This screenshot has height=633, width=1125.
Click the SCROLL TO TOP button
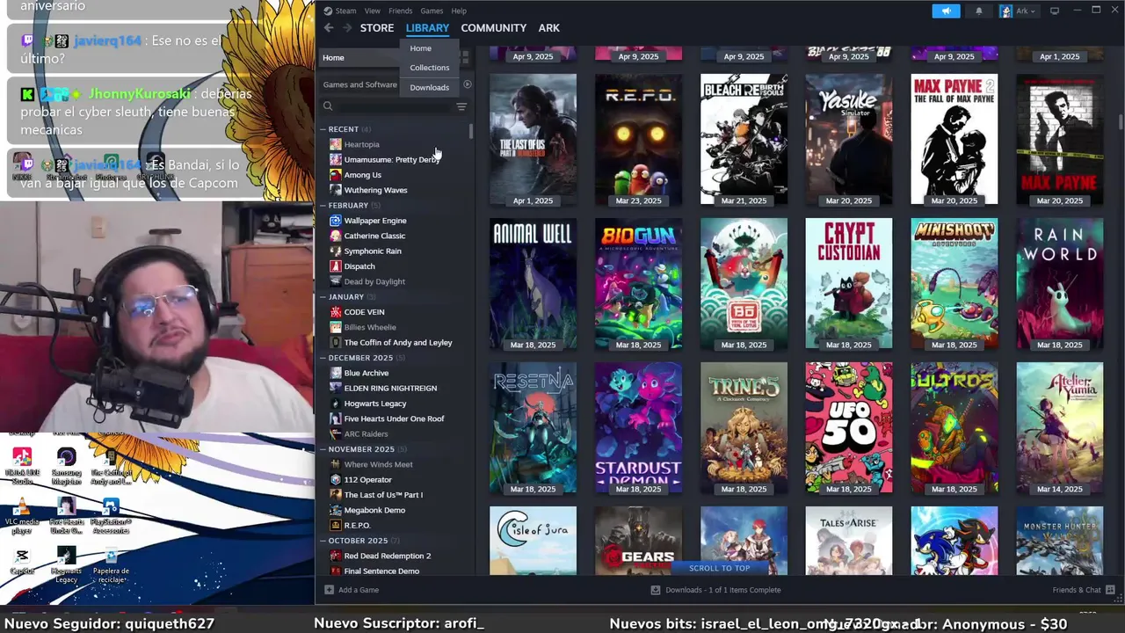click(720, 568)
